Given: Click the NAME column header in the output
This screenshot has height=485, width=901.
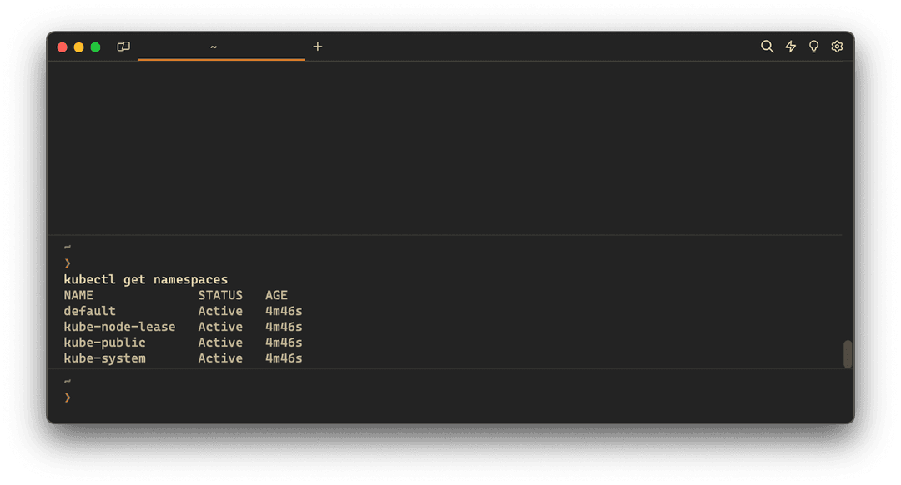Looking at the screenshot, I should click(78, 294).
